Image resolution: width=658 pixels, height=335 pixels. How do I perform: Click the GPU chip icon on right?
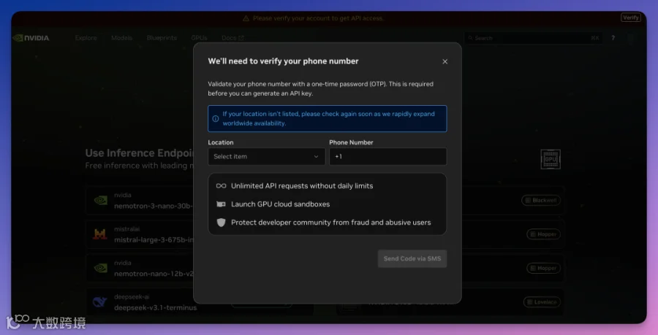pos(551,159)
